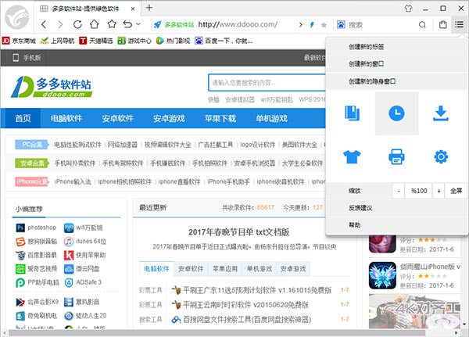Go back using the back arrow
The width and height of the screenshot is (469, 337).
(x=44, y=24)
